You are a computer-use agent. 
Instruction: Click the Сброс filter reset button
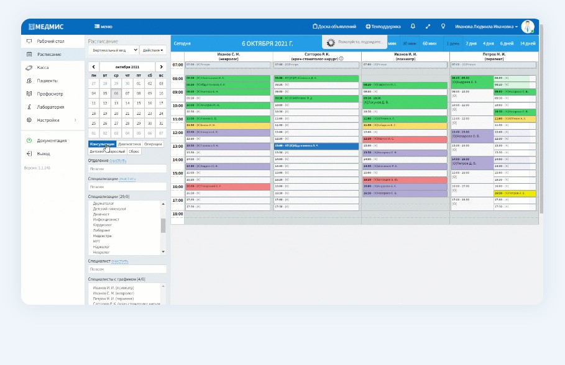click(134, 151)
